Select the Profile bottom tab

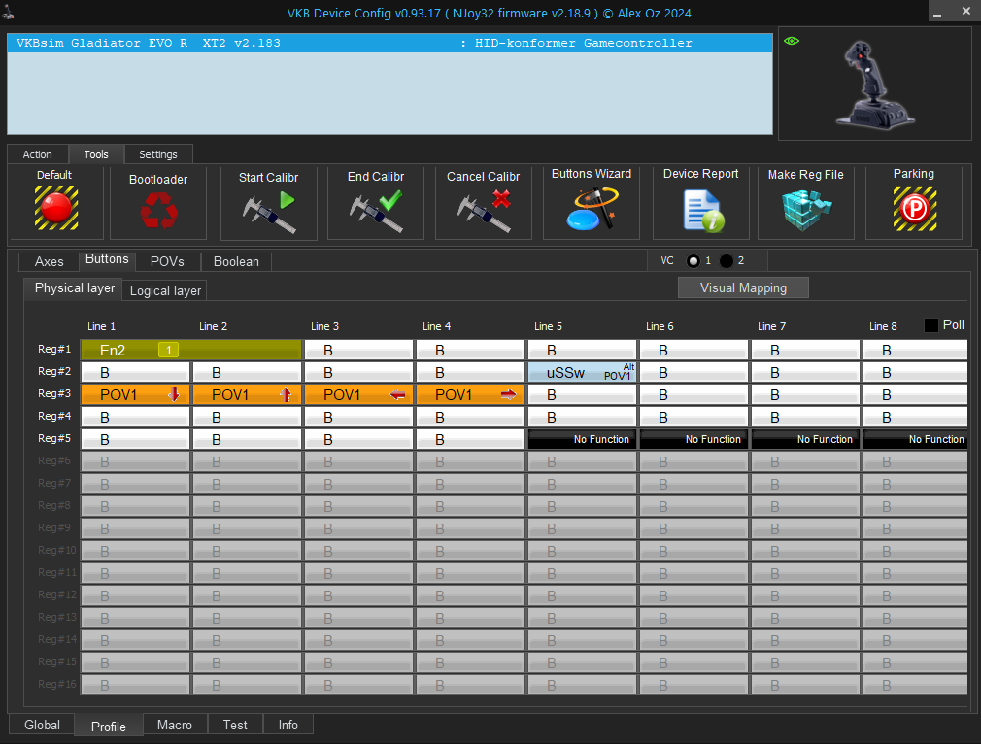click(x=108, y=726)
